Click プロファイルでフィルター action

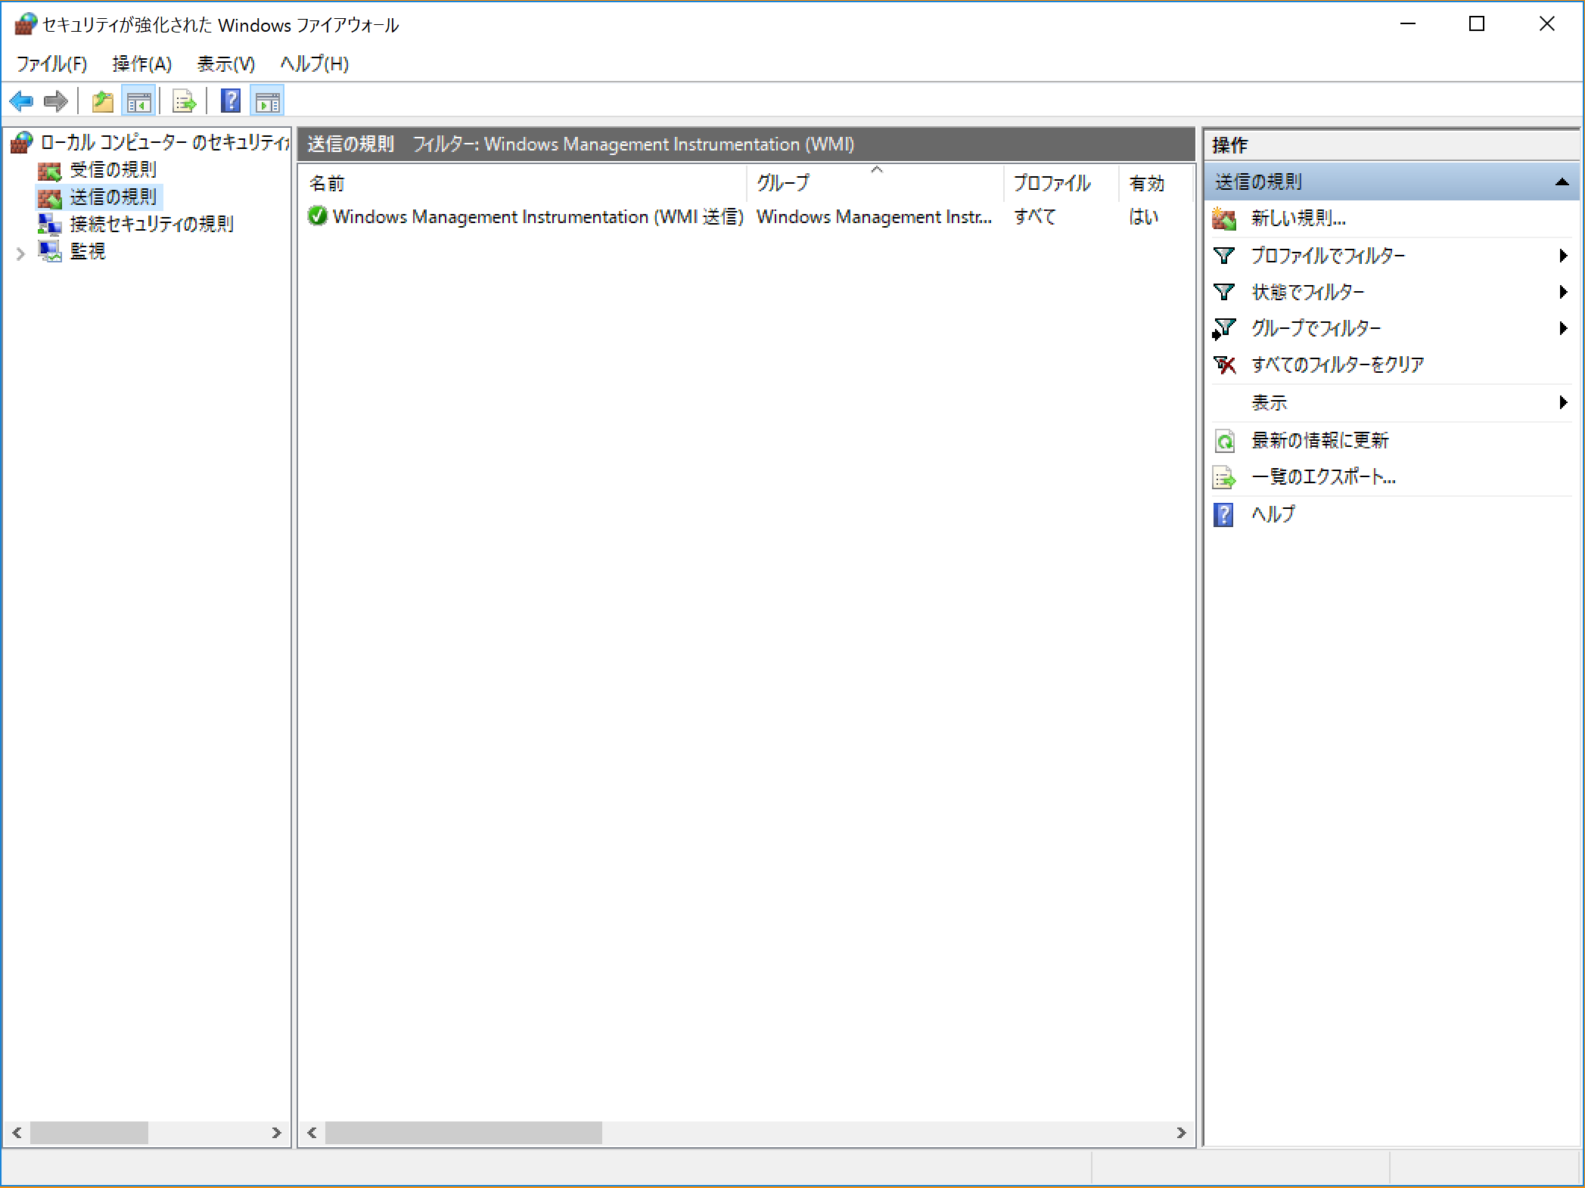[x=1328, y=256]
